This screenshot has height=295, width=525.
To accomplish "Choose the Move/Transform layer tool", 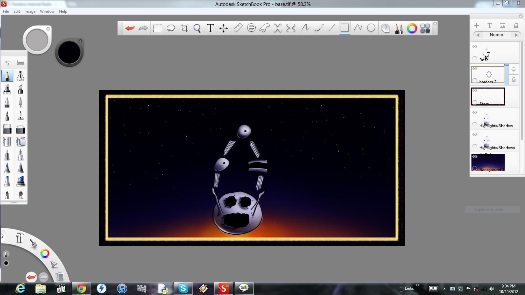I will click(x=224, y=28).
